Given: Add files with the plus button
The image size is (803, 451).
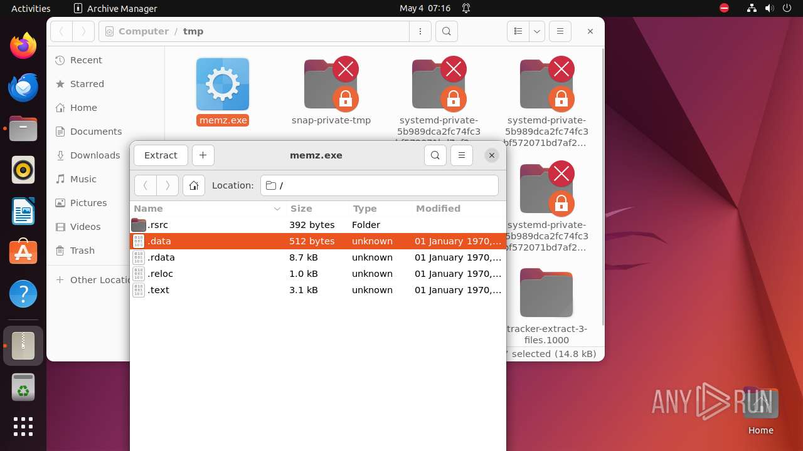Looking at the screenshot, I should [x=203, y=155].
